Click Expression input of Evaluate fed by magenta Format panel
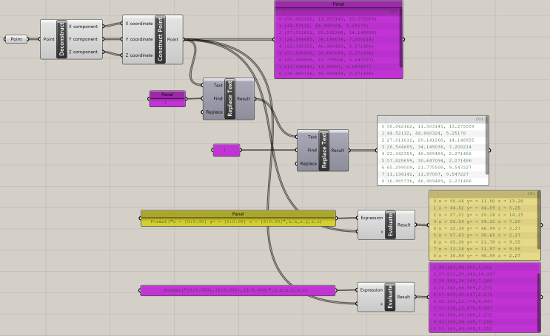Viewport: 550px width, 336px height. click(x=372, y=289)
